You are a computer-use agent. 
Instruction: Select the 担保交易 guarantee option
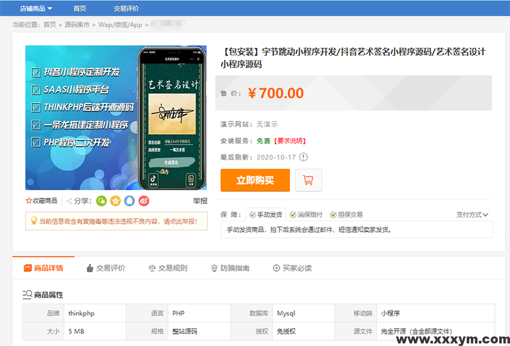pyautogui.click(x=346, y=215)
